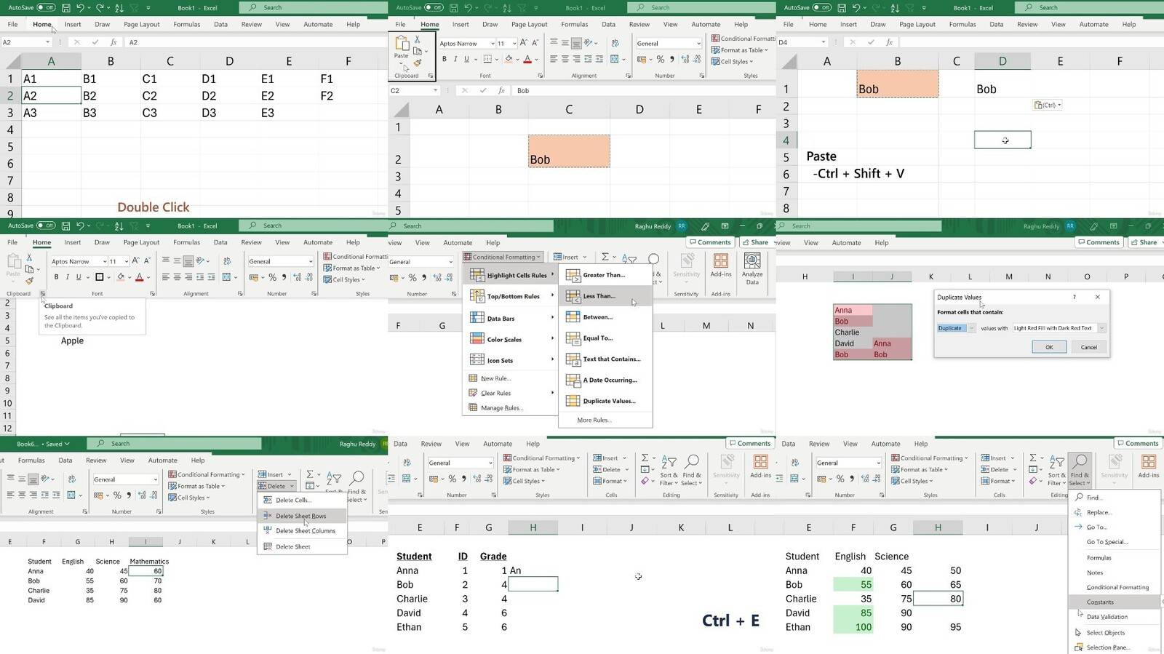Image resolution: width=1164 pixels, height=654 pixels.
Task: Click More Rules... in the Highlight Cells submenu
Action: pos(594,420)
